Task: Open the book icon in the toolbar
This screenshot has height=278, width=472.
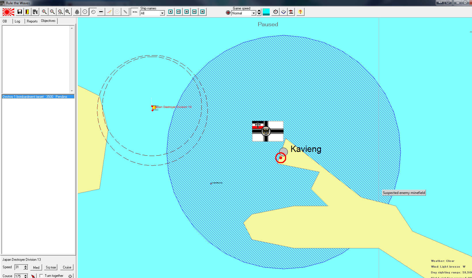Action: click(x=284, y=12)
